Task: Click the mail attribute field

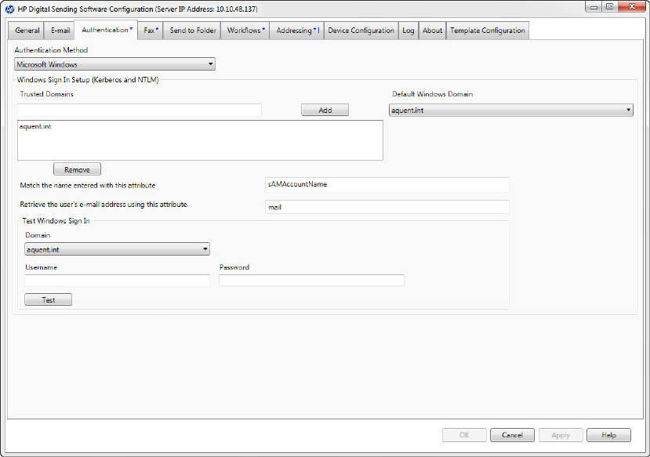Action: tap(387, 207)
